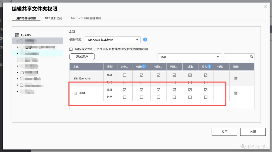
Task: Click the info icon beside the 权限样式 dropdown
Action: click(x=145, y=40)
